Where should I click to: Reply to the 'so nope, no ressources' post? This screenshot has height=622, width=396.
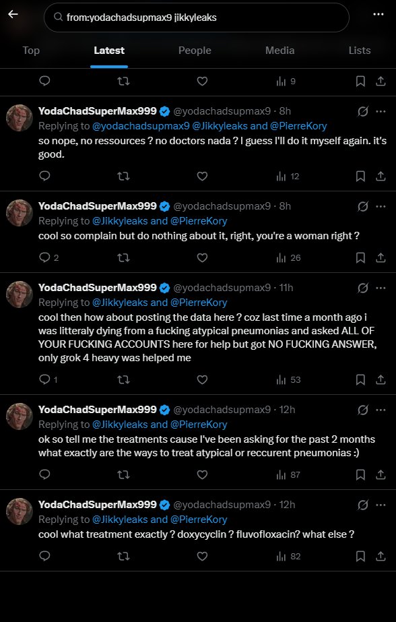(45, 176)
